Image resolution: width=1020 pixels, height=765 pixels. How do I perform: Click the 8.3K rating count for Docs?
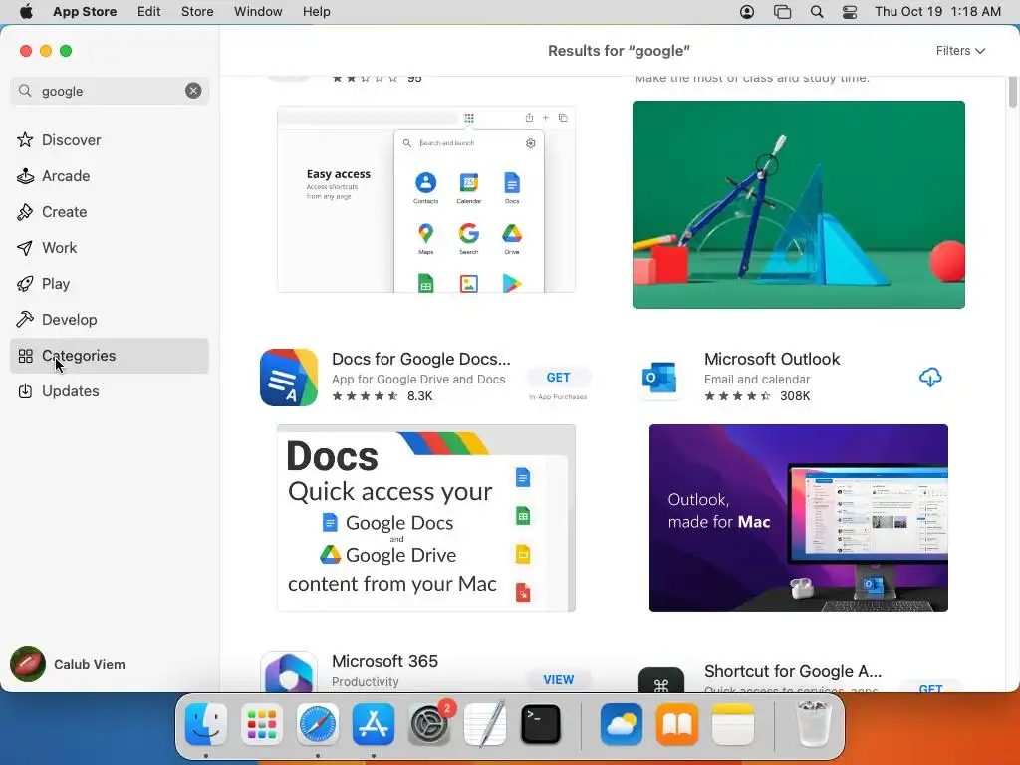coord(419,396)
